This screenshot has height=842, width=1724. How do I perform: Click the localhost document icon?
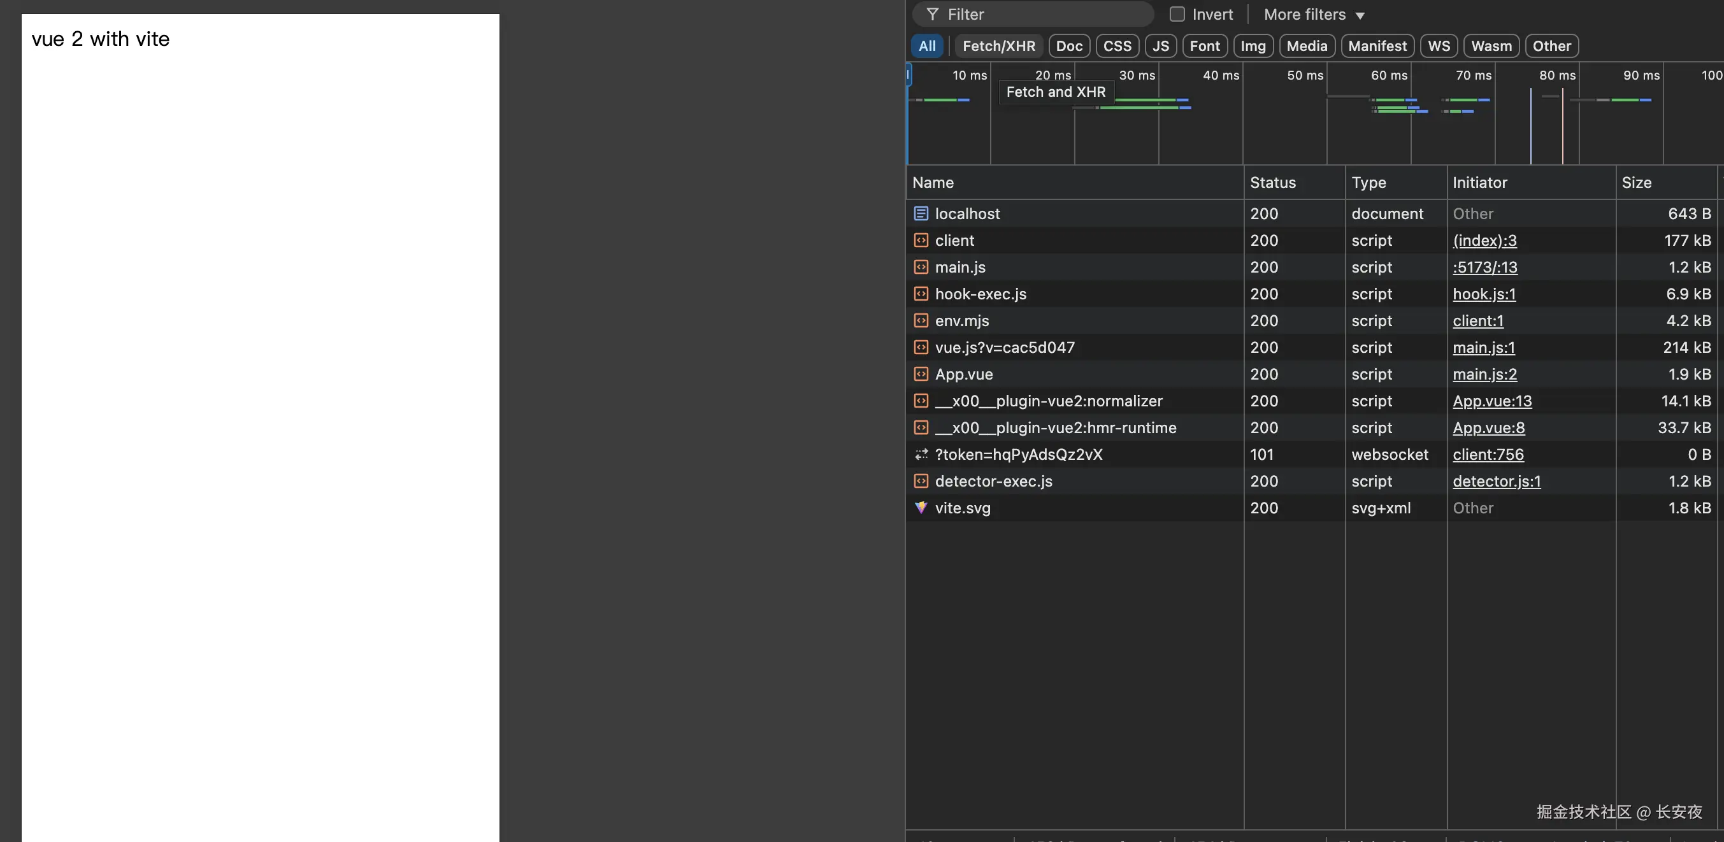921,213
